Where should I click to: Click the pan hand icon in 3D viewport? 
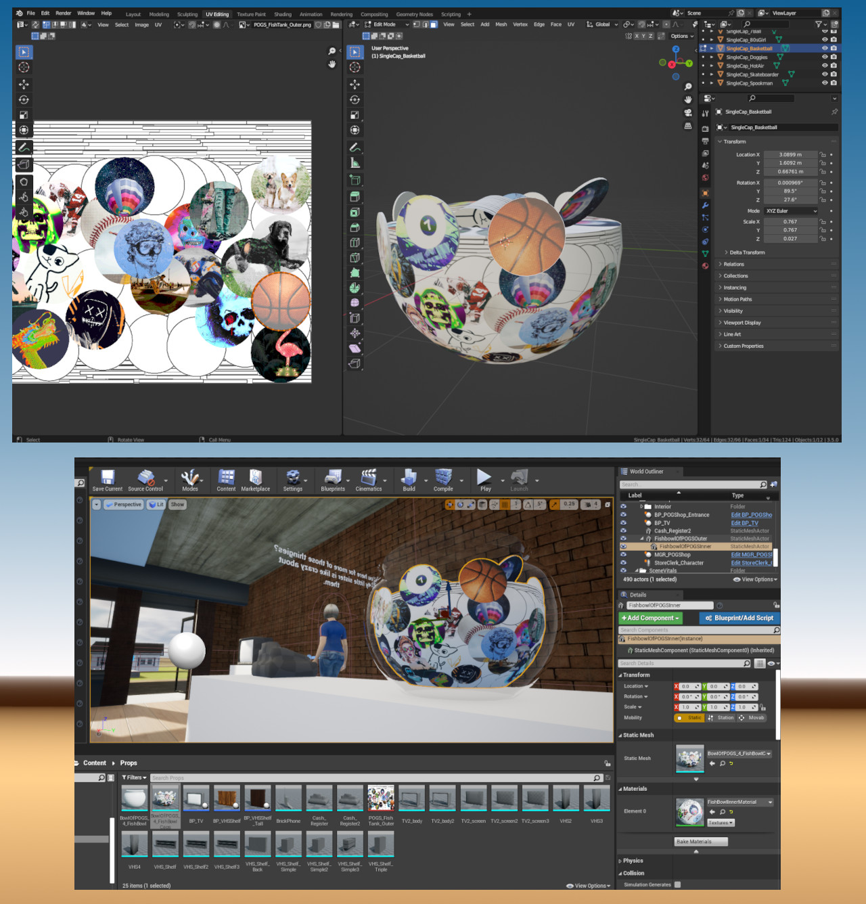688,99
